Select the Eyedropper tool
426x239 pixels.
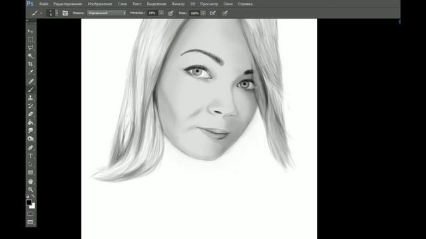click(x=31, y=72)
